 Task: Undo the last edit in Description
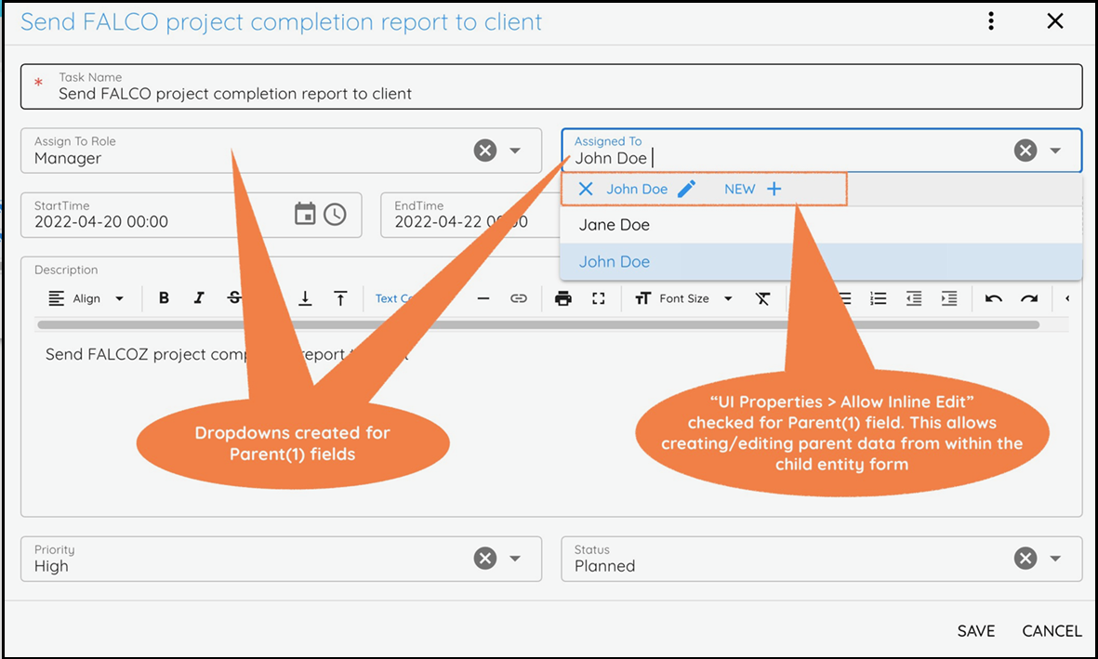(x=994, y=298)
